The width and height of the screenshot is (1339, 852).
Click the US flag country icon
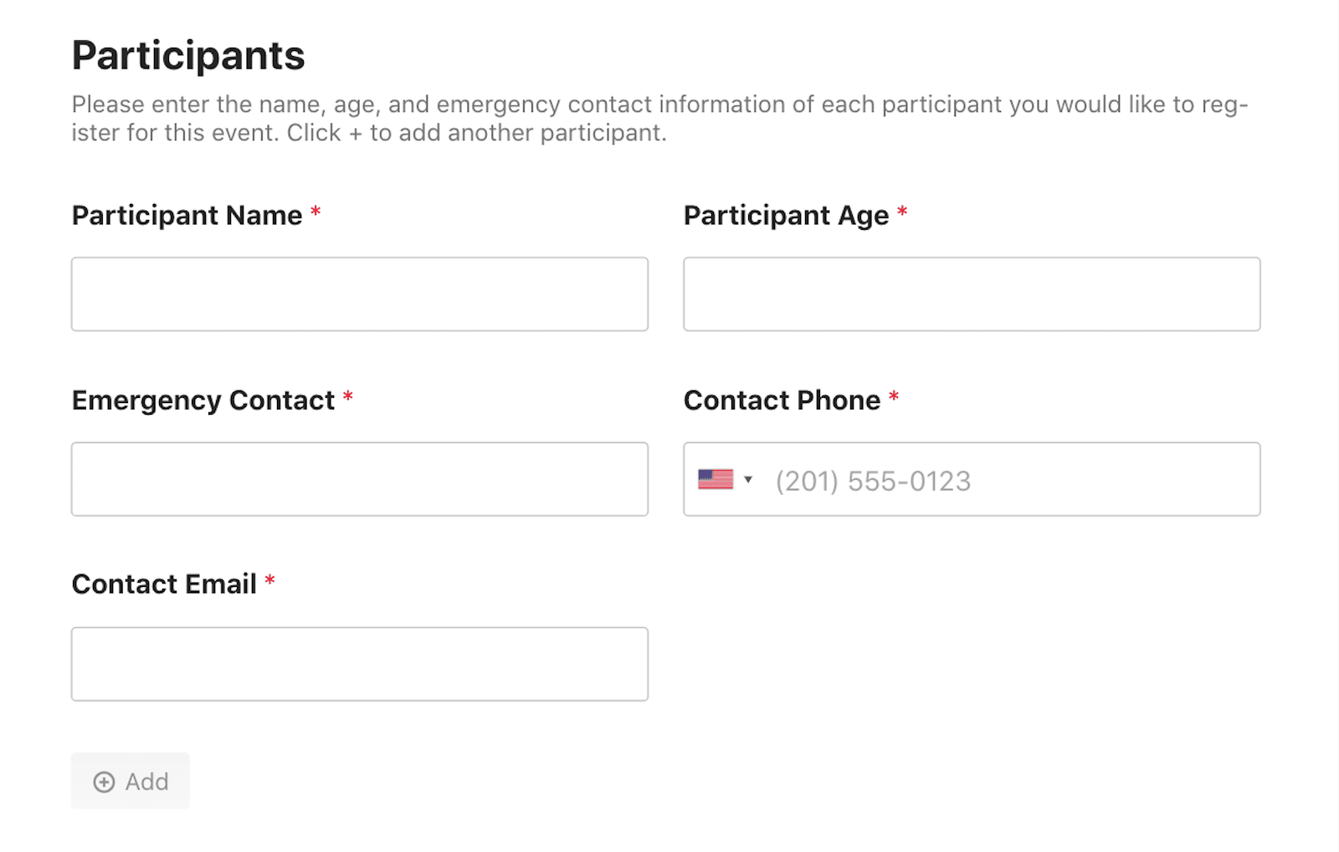click(x=716, y=479)
